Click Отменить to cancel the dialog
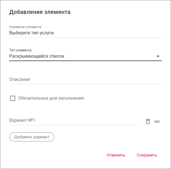Screen dimensions: 171x169 pyautogui.click(x=116, y=155)
